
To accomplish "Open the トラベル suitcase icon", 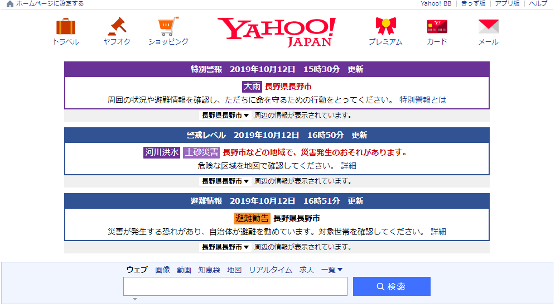I will pos(66,26).
